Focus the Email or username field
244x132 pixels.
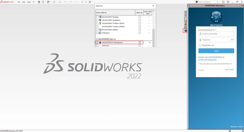pos(216,34)
